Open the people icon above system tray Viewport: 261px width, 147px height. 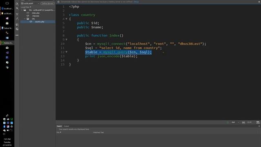(7, 115)
